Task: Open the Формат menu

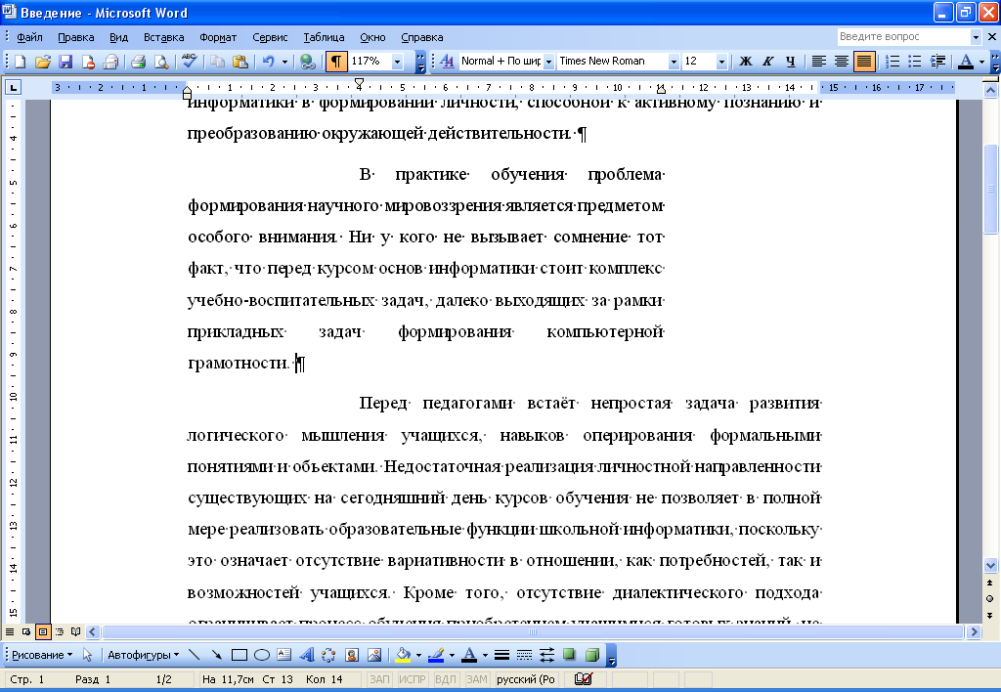Action: (x=218, y=37)
